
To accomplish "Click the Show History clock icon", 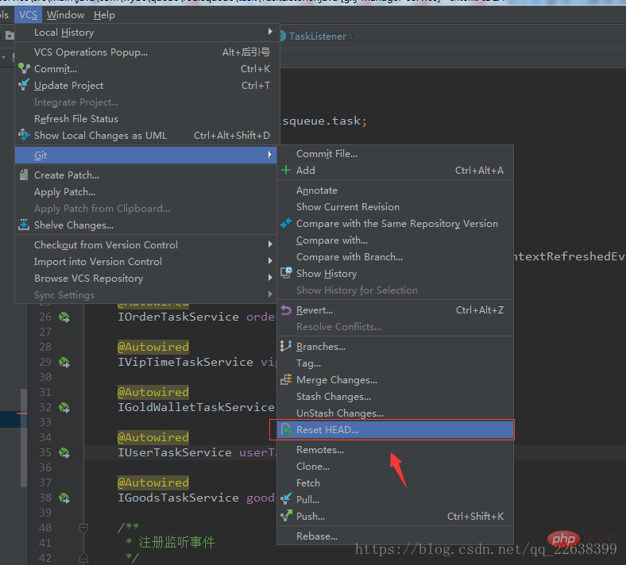I will [x=286, y=273].
